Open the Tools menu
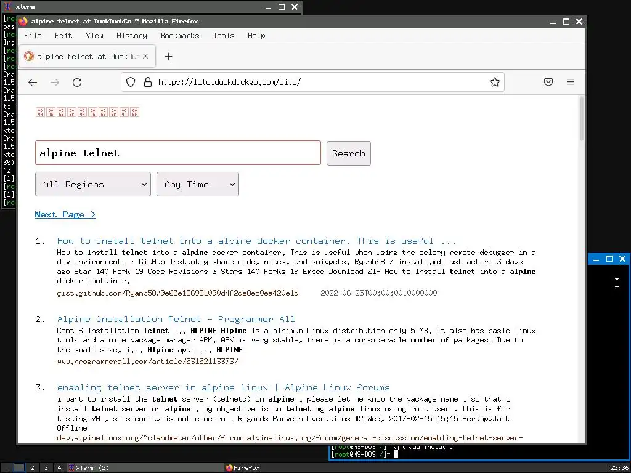631x473 pixels. 223,36
